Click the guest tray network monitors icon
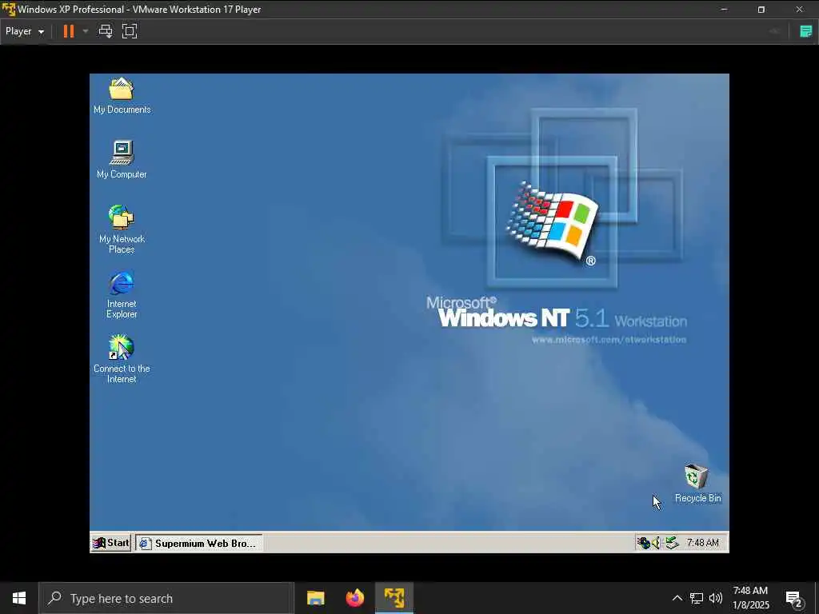The image size is (819, 614). coord(643,543)
